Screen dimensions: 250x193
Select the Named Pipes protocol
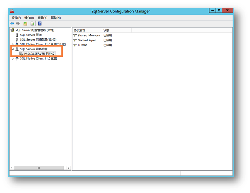pyautogui.click(x=87, y=40)
